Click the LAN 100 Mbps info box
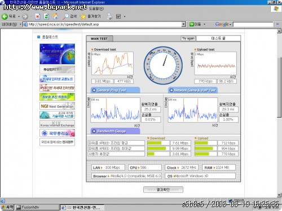 (x=108, y=168)
